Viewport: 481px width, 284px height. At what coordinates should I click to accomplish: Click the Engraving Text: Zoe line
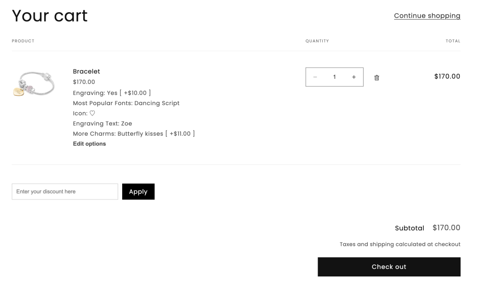click(102, 123)
